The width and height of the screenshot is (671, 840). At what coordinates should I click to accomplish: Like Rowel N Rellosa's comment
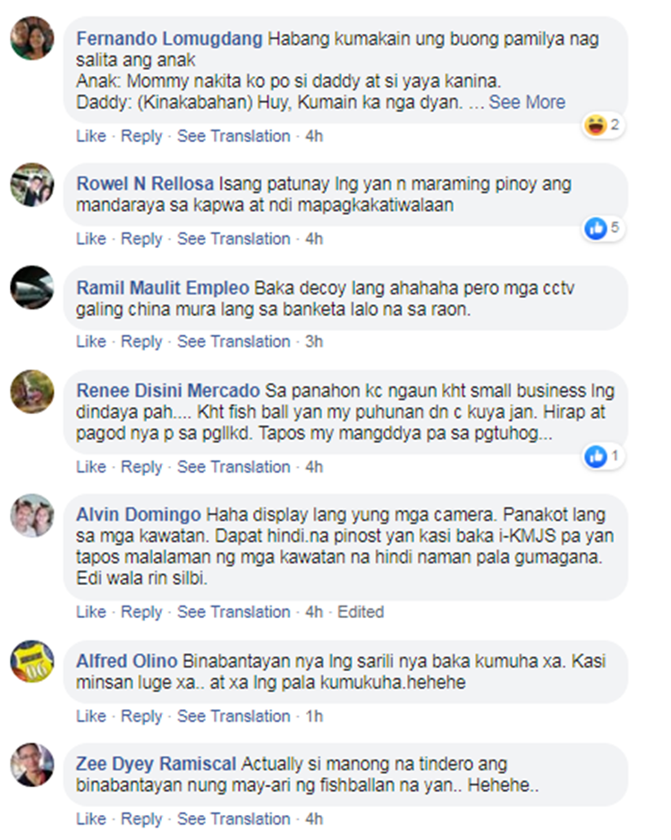click(x=91, y=238)
